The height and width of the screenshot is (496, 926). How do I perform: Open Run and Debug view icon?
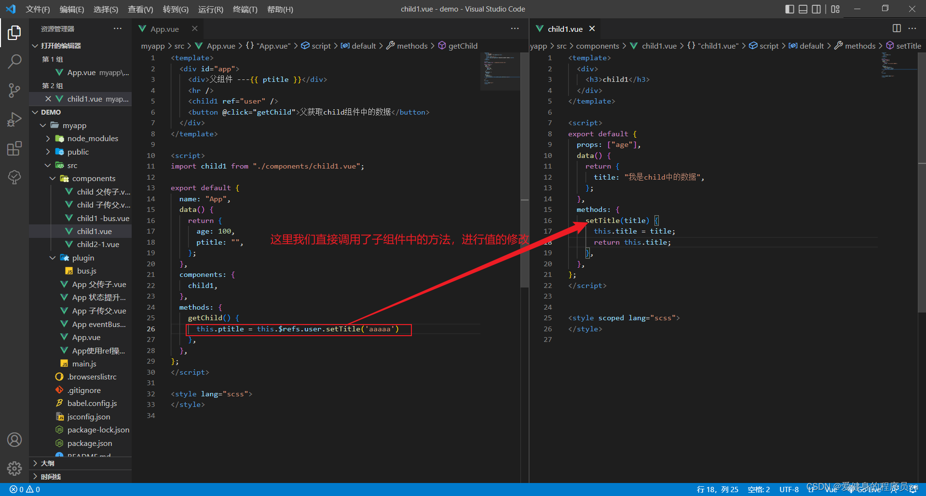click(x=14, y=119)
